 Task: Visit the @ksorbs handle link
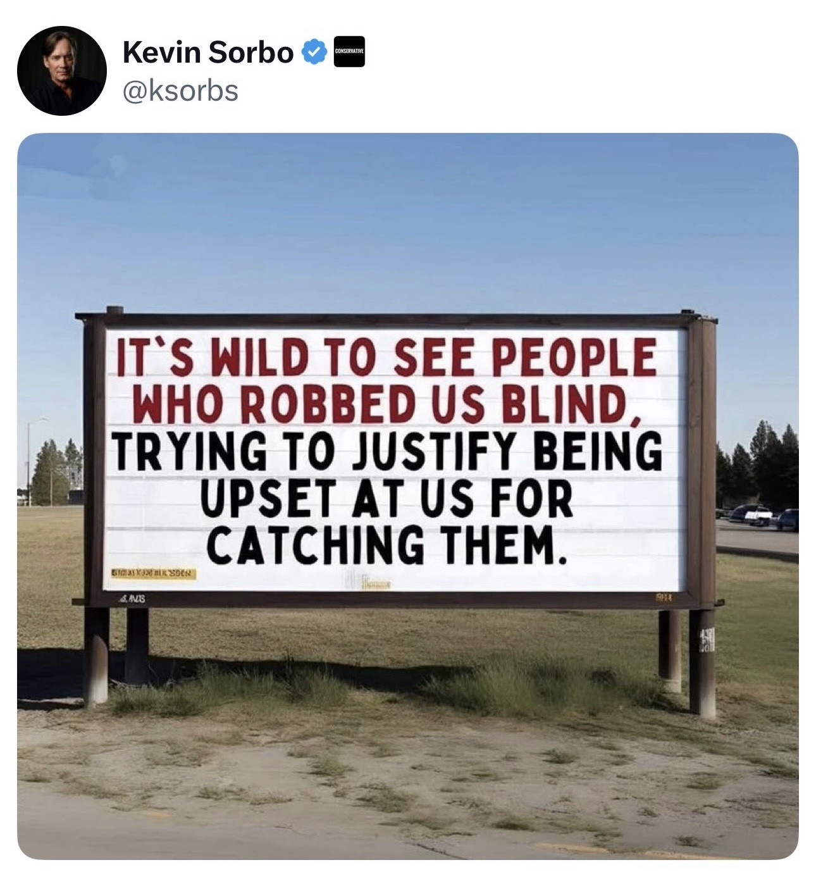click(x=180, y=90)
